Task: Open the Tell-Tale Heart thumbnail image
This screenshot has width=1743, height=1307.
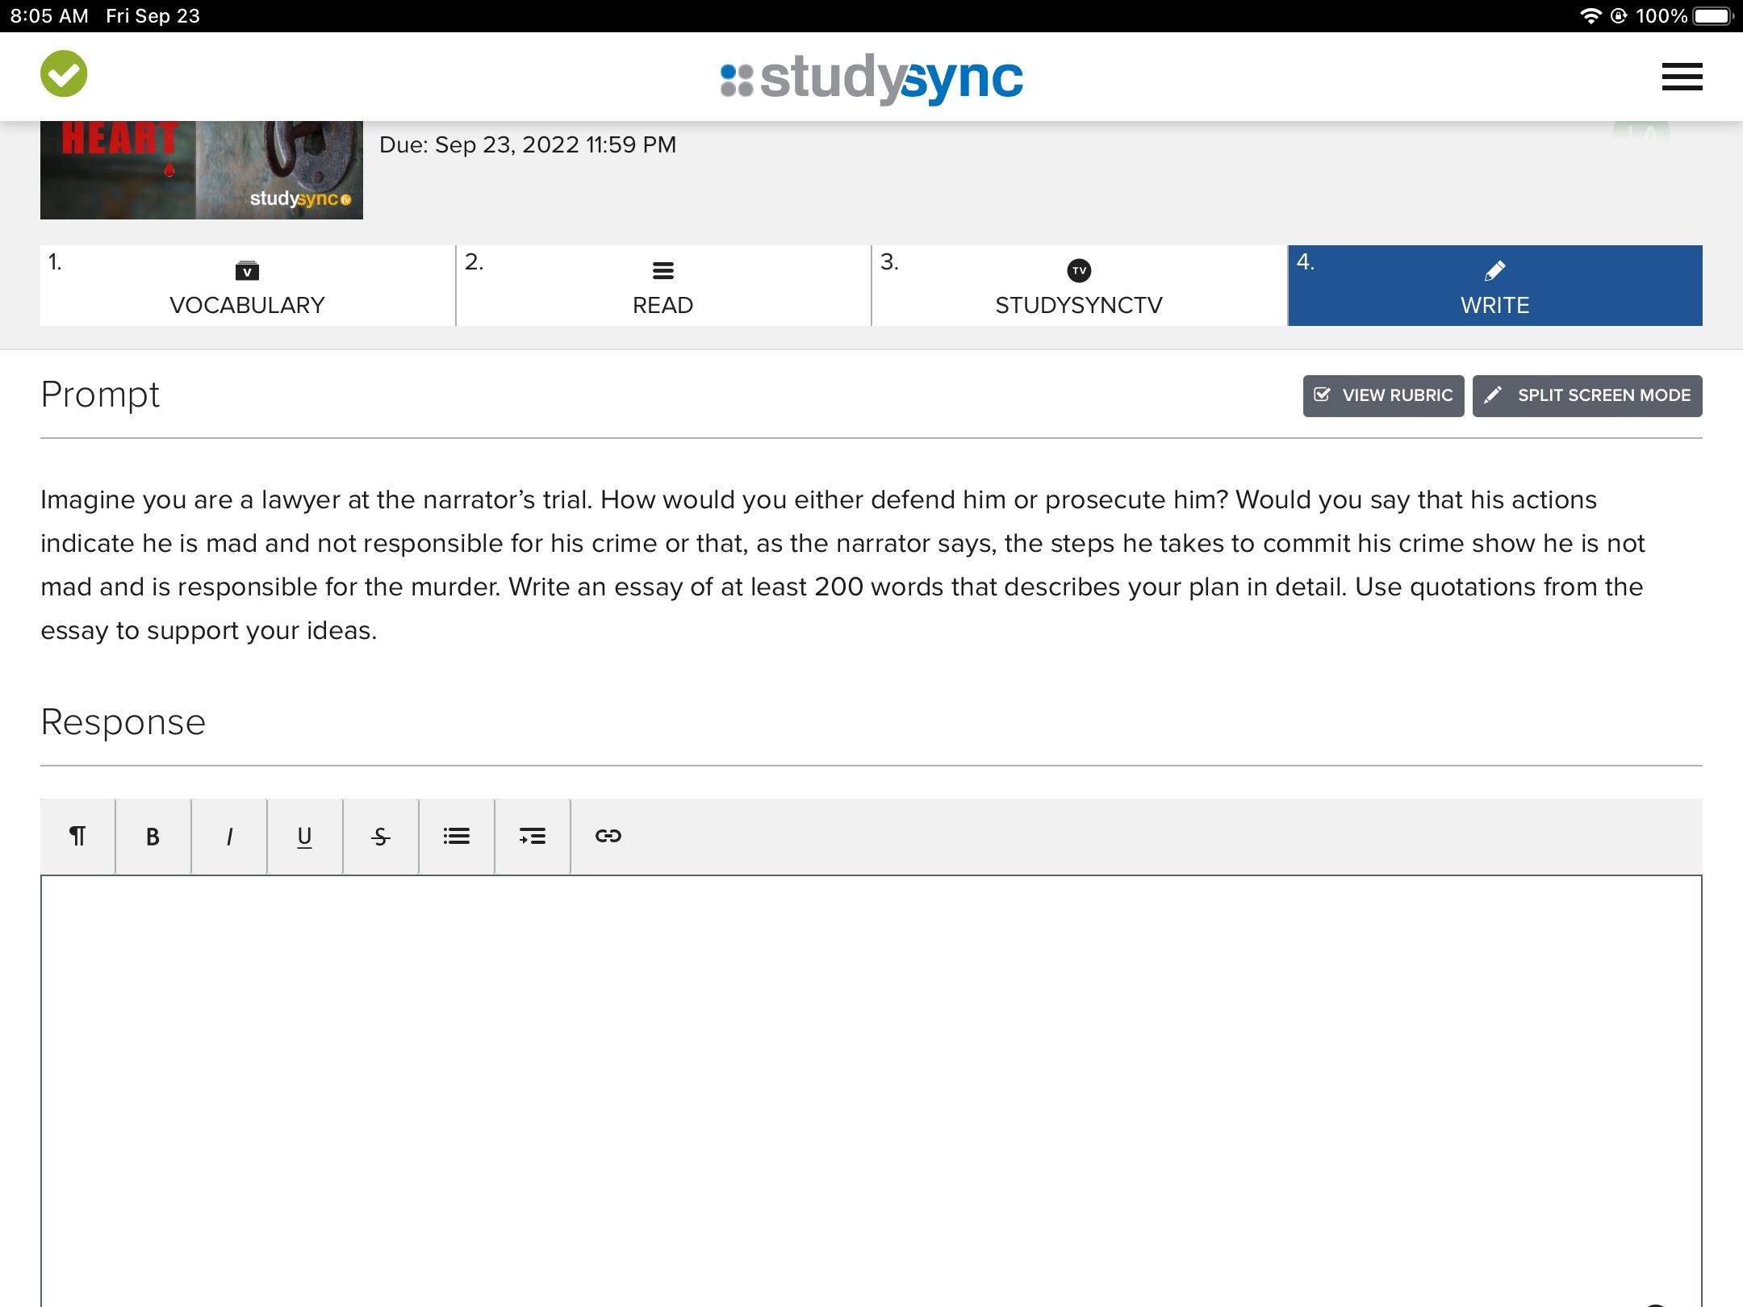Action: (201, 170)
